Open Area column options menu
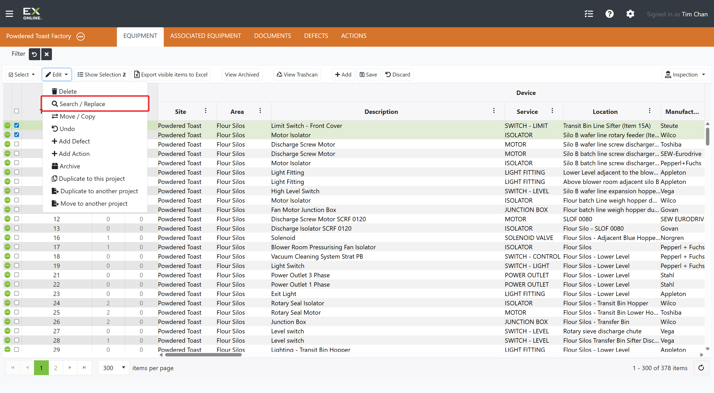 260,111
